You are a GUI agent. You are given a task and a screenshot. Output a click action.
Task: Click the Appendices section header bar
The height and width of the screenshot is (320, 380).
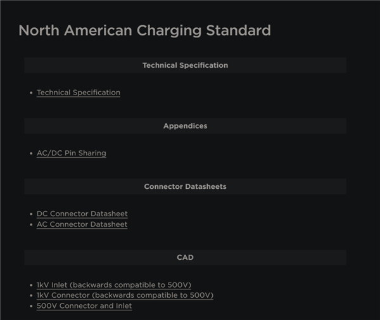point(185,126)
